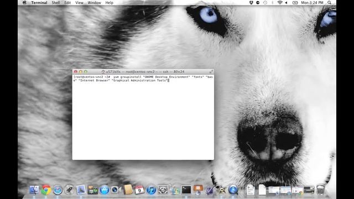Open the View menu
The image size is (354, 199).
click(x=79, y=3)
